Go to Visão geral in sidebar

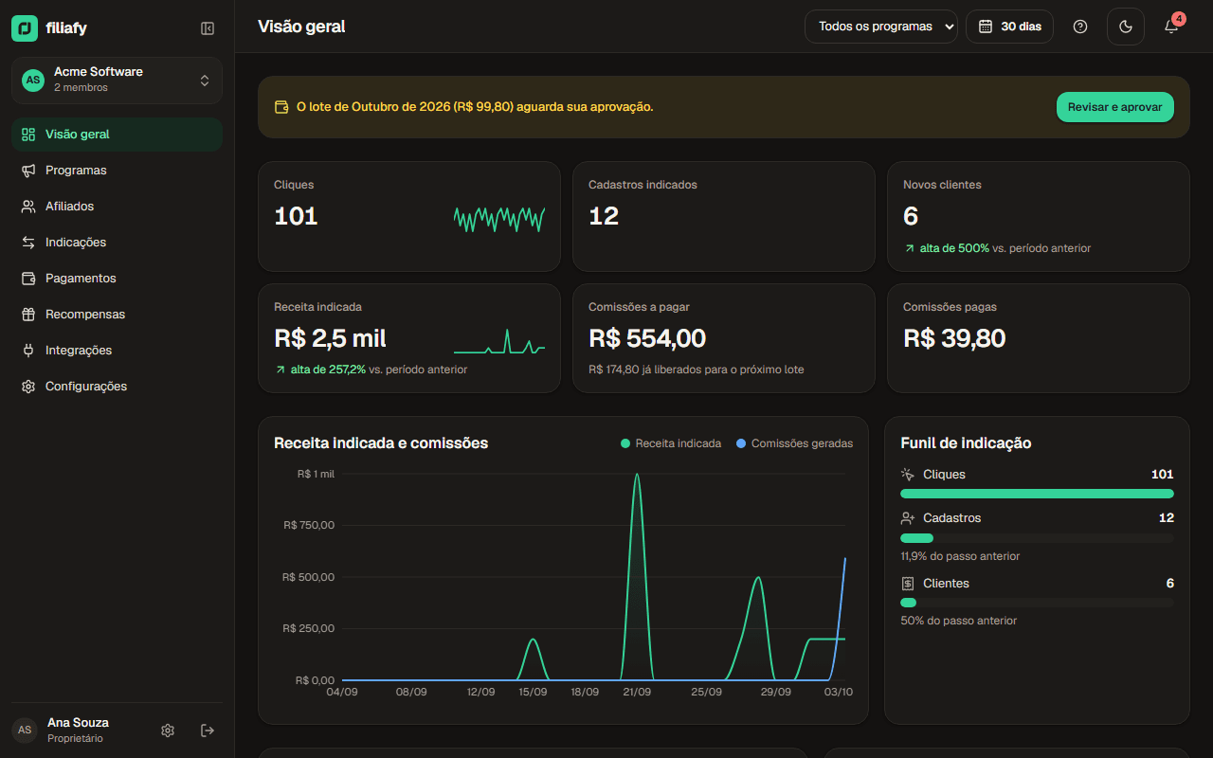pyautogui.click(x=117, y=135)
